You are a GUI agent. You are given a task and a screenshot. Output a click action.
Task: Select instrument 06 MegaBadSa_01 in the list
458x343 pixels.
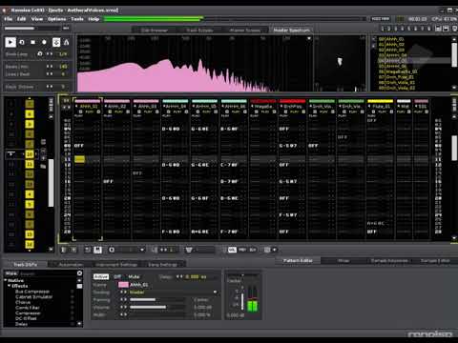(x=398, y=71)
